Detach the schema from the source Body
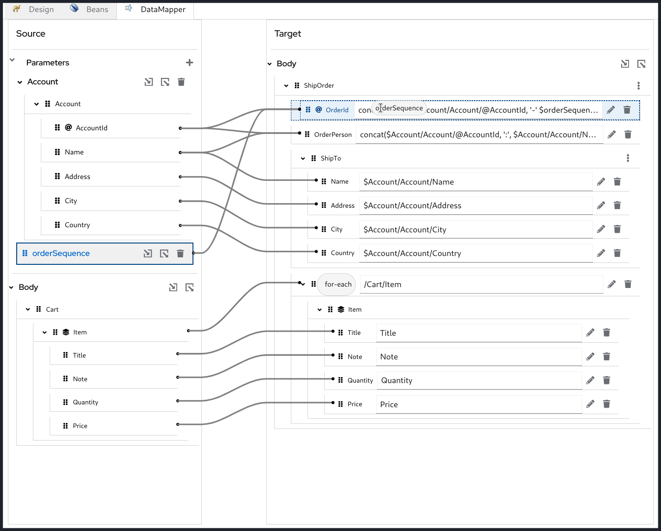The image size is (661, 531). 189,287
